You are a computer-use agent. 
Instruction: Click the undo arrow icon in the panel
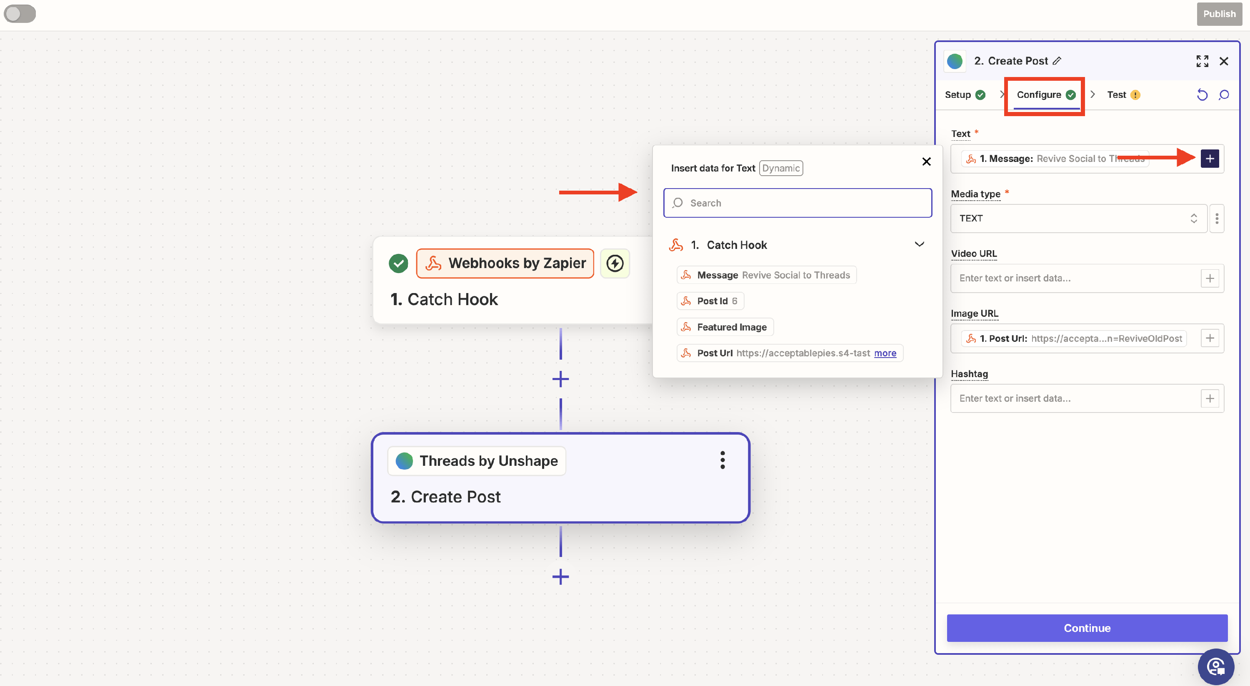tap(1202, 94)
